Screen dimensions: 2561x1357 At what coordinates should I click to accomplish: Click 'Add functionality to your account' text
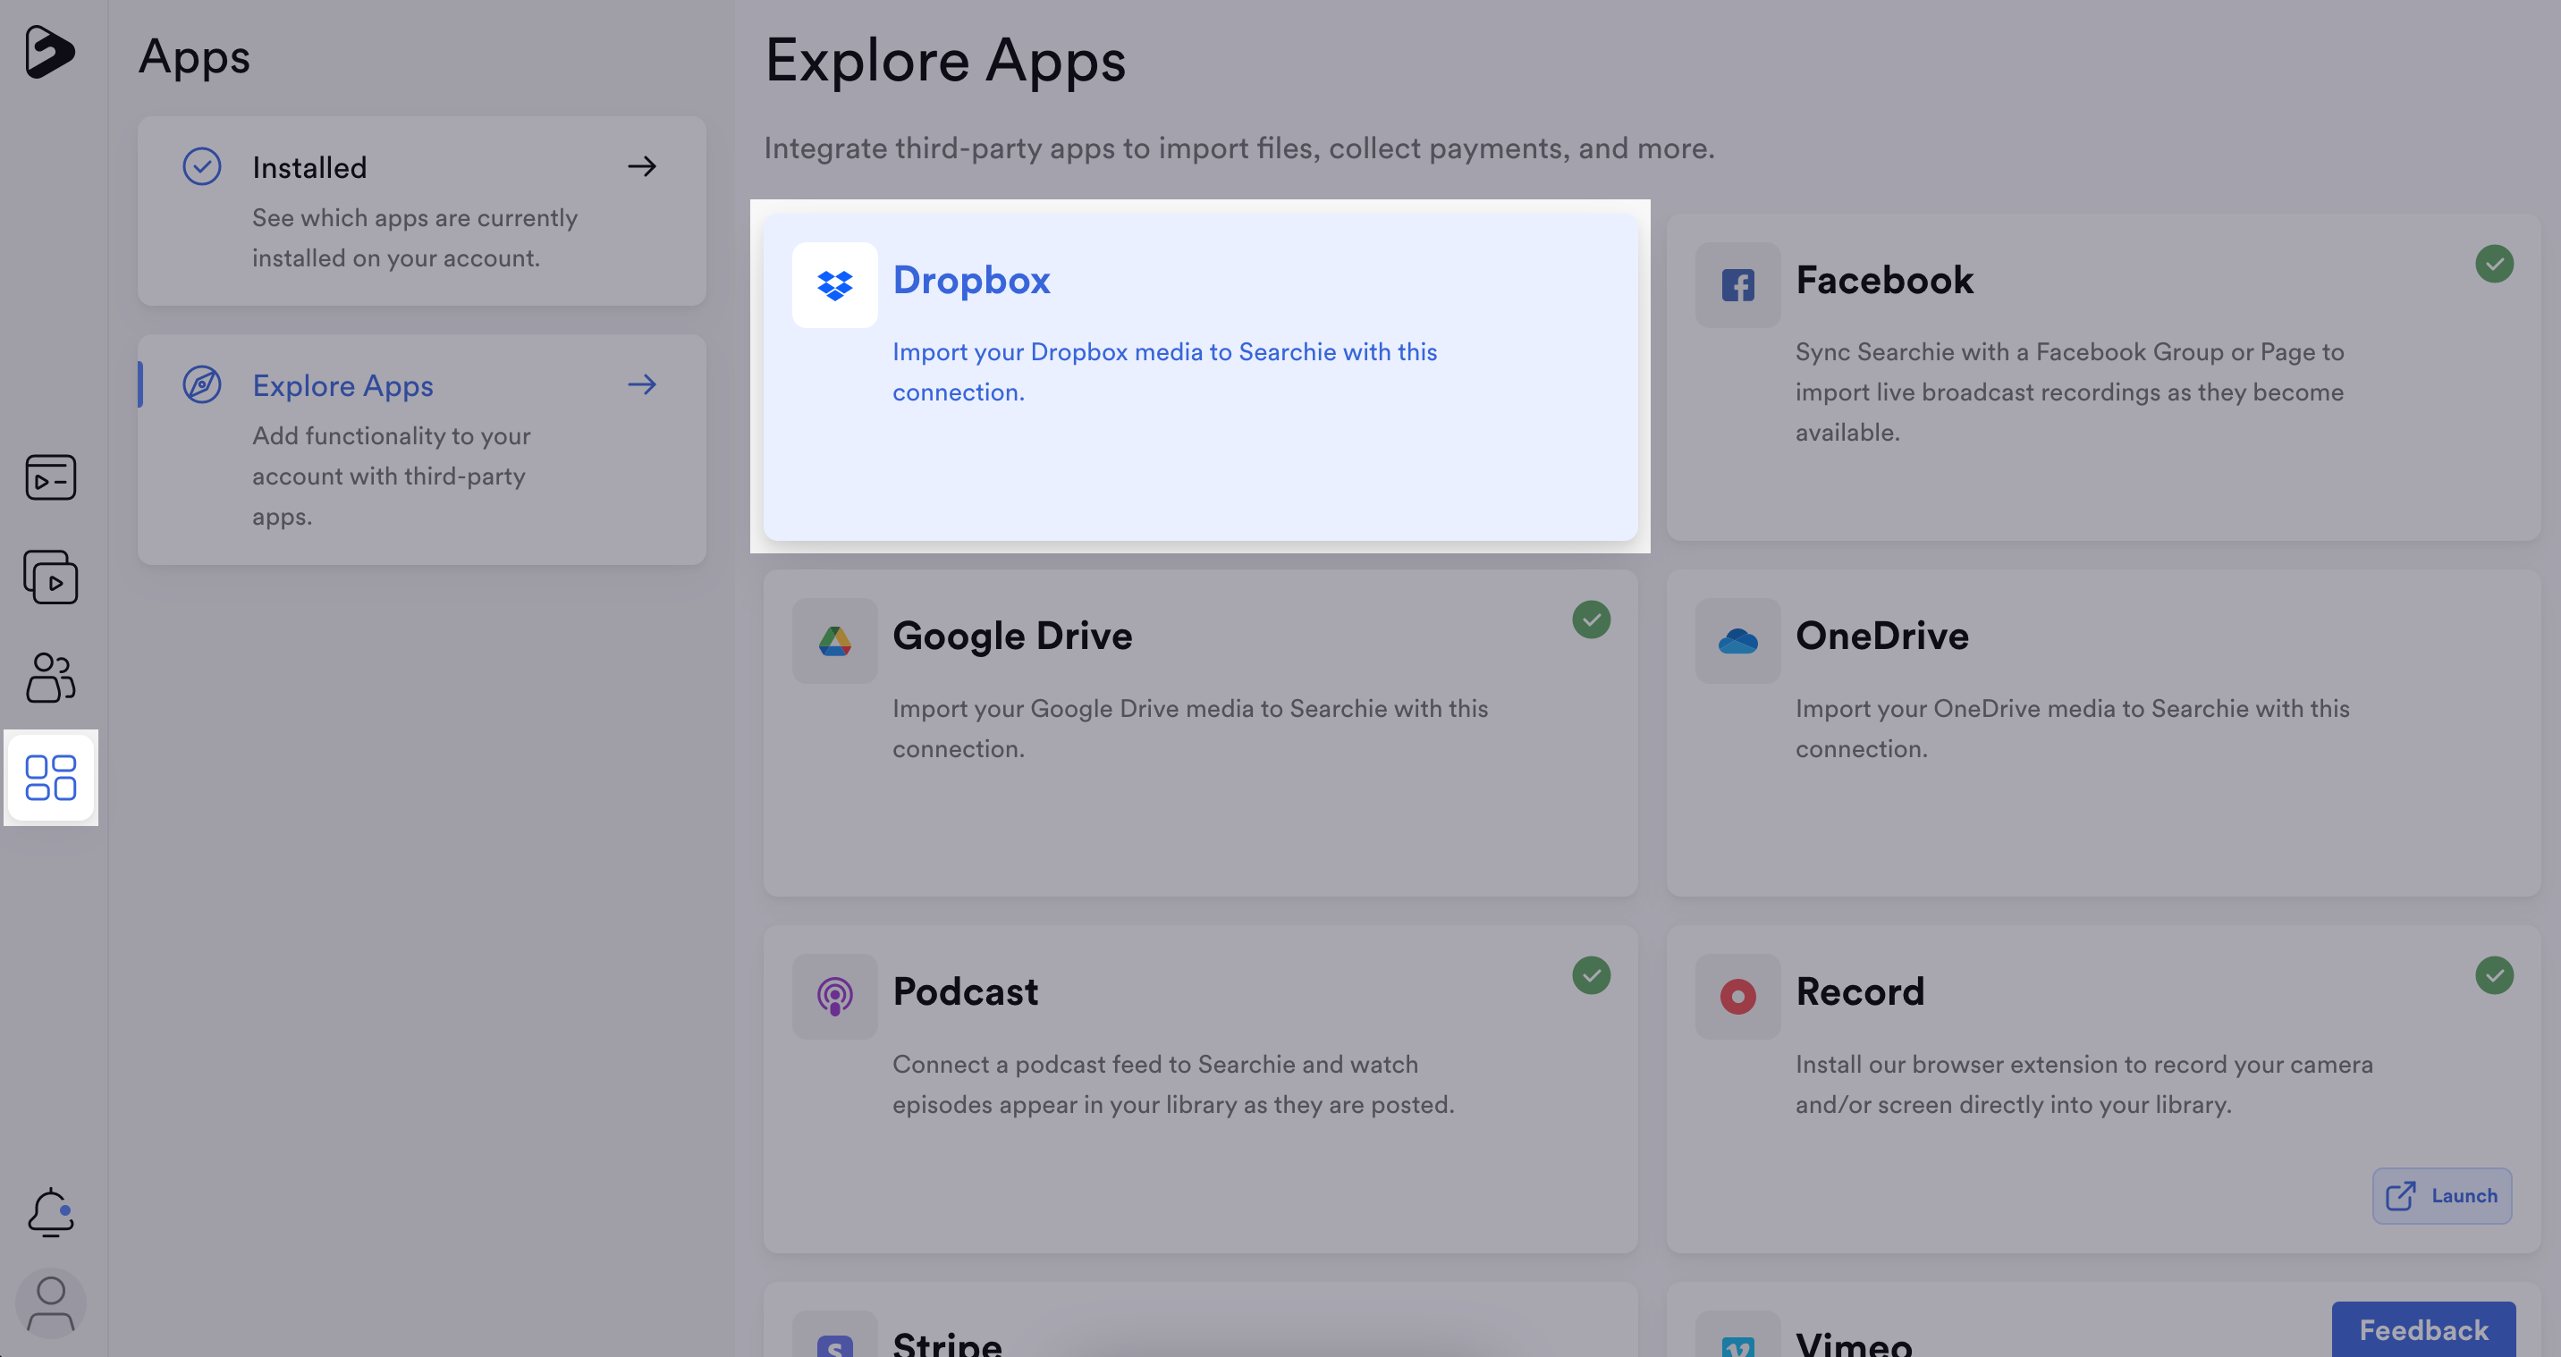[392, 476]
